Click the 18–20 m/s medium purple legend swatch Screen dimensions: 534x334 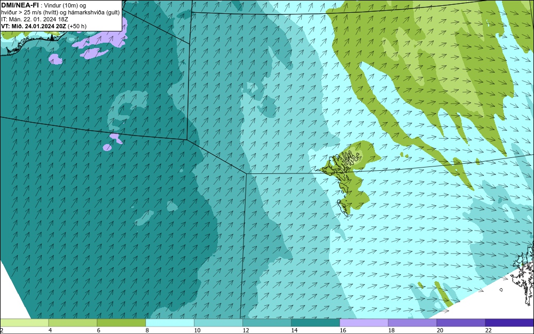412,323
